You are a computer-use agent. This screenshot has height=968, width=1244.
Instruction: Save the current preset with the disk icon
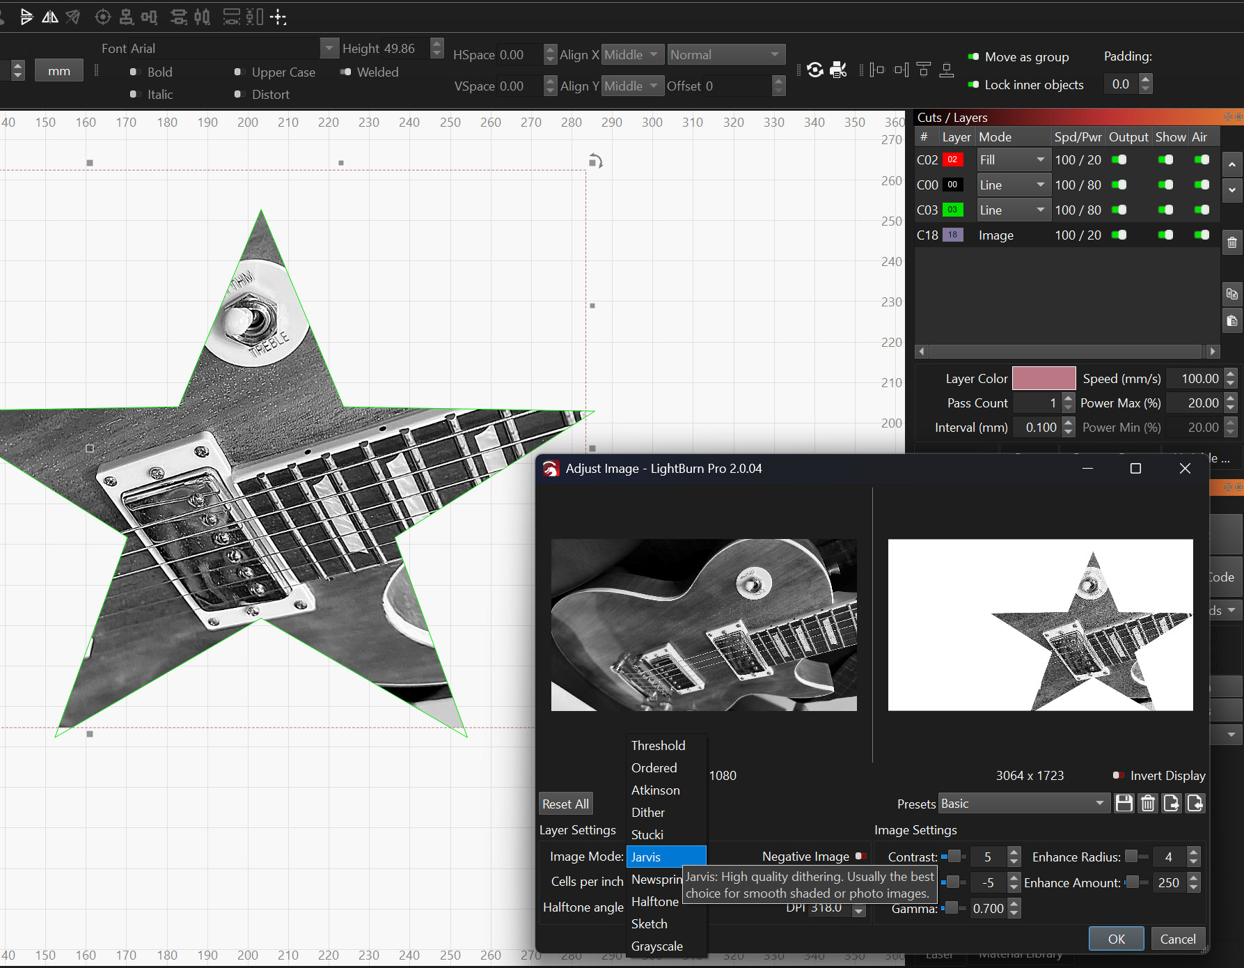coord(1124,803)
